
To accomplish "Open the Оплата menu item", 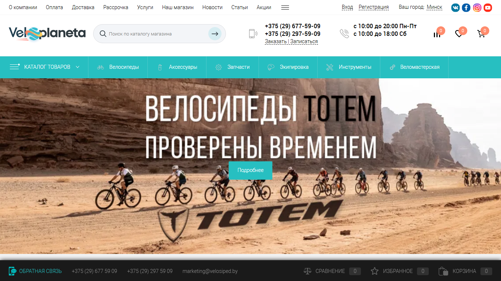I will pyautogui.click(x=54, y=7).
